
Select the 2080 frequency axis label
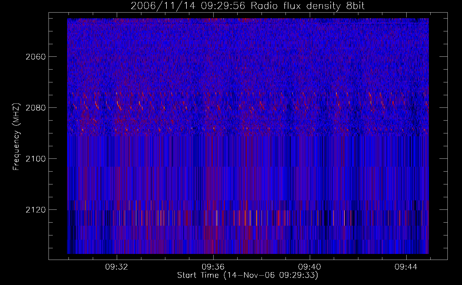[x=36, y=108]
